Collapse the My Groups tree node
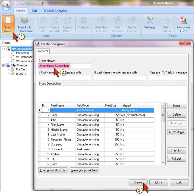194x195 pixels. (3, 65)
